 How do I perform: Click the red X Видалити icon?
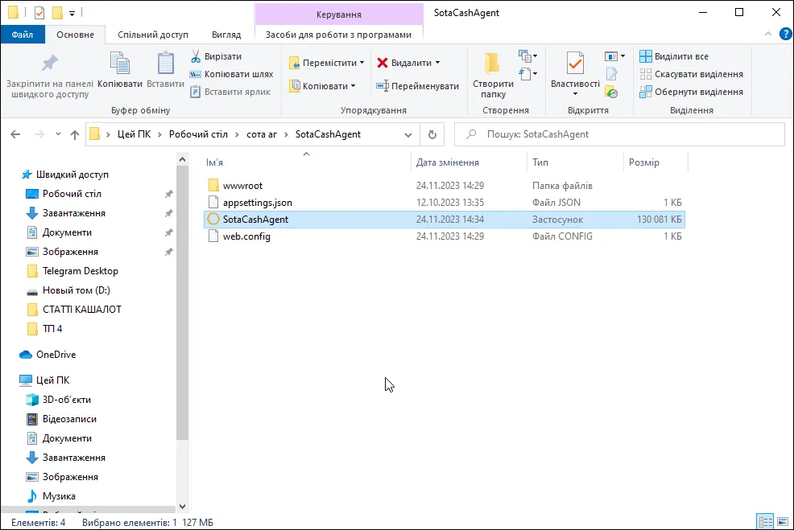point(383,63)
